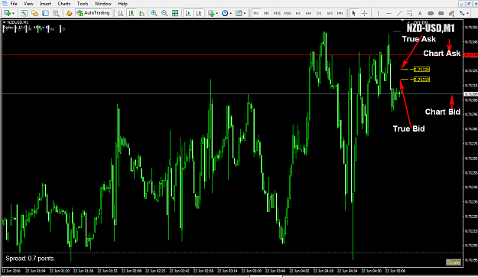Click the red ask price axis label

point(470,55)
